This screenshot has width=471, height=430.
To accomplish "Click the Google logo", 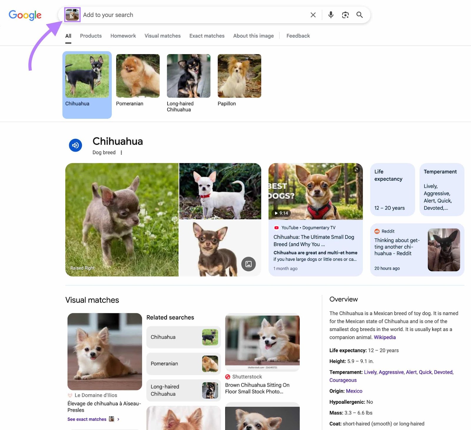I will point(25,15).
